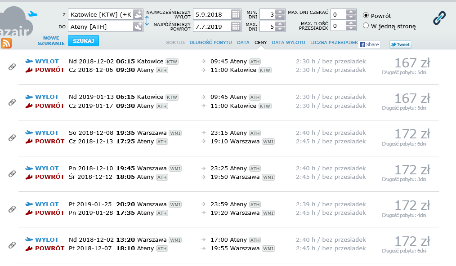
Task: Start a new search with Nowe szukanie
Action: (x=51, y=41)
